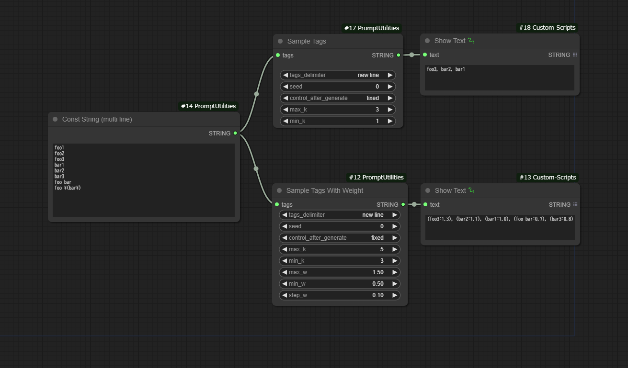
Task: Open tags_delimiter combo on Sample Tags node
Action: pos(338,75)
